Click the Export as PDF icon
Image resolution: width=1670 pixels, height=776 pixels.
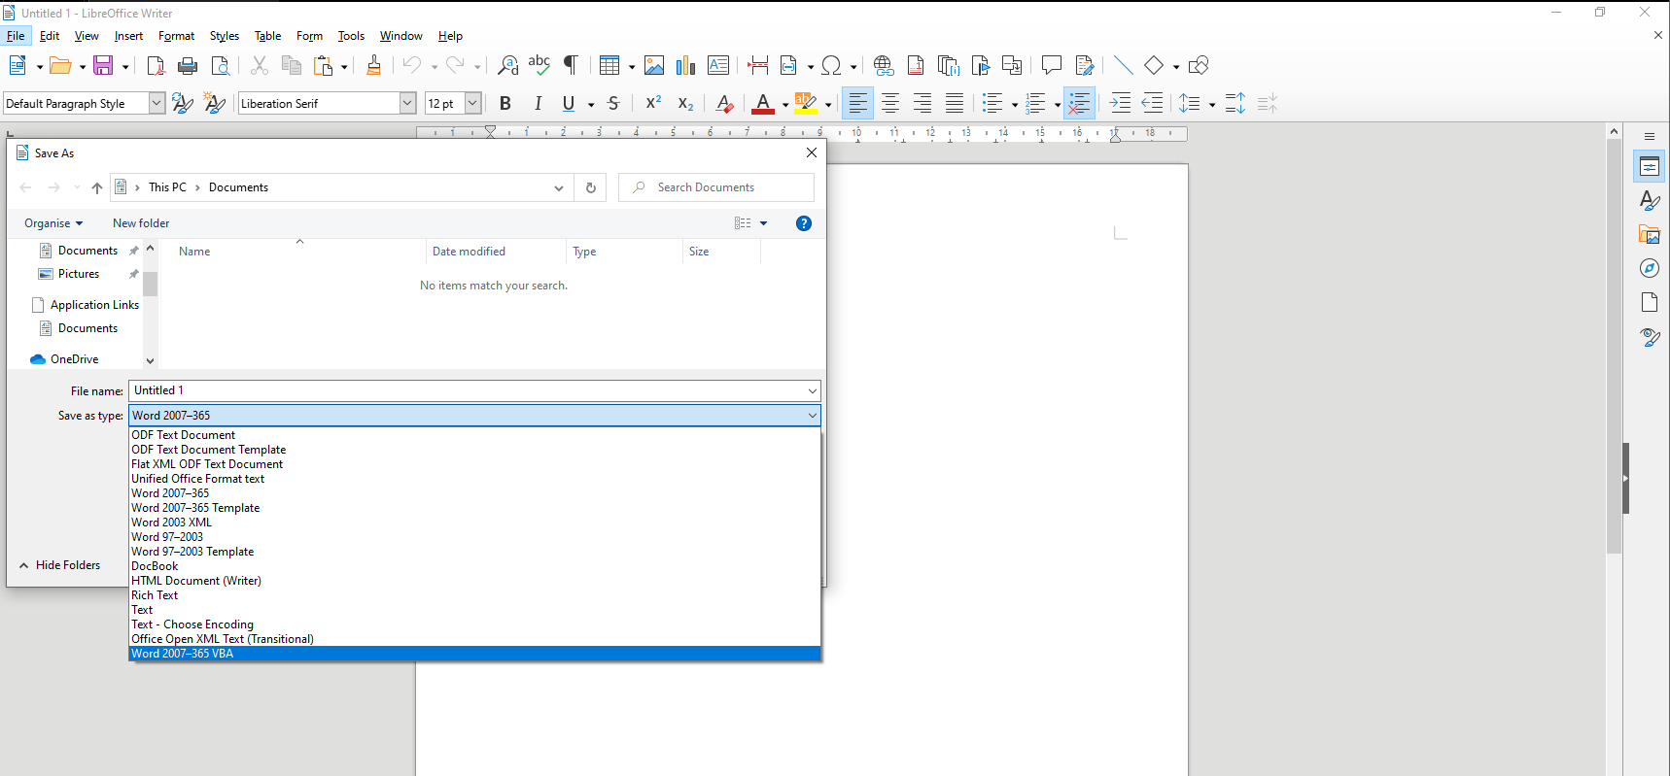click(156, 65)
